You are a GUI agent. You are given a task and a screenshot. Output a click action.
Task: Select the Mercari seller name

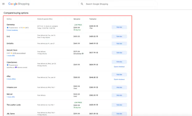pos(10,94)
